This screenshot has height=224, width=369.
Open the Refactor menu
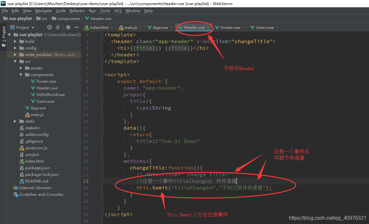77,10
